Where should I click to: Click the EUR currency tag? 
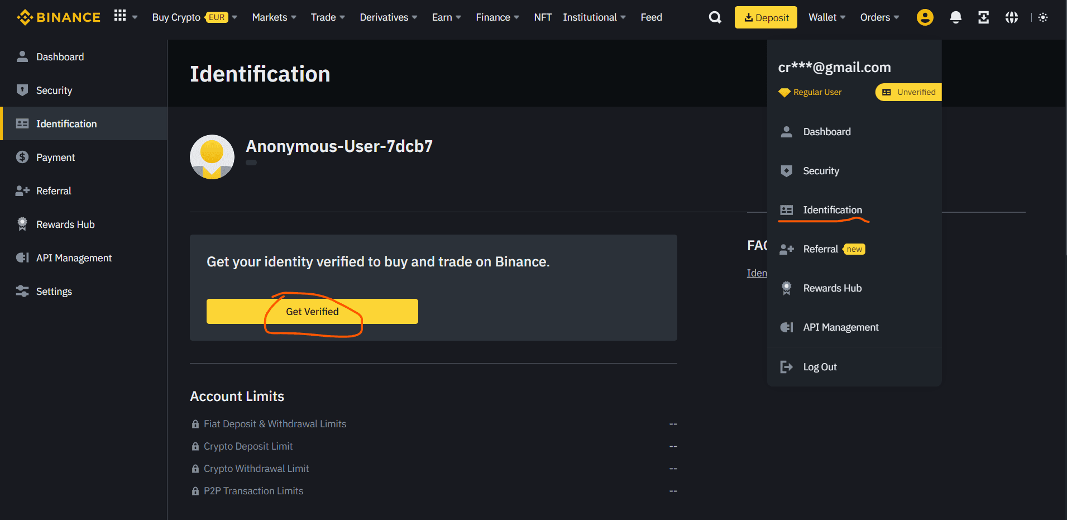[217, 17]
